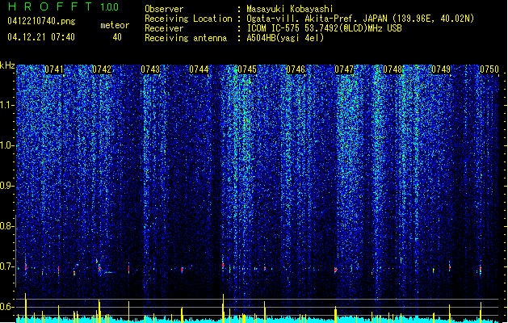508x323 pixels.
Task: Click the 0742 time marker
Action: (102, 69)
